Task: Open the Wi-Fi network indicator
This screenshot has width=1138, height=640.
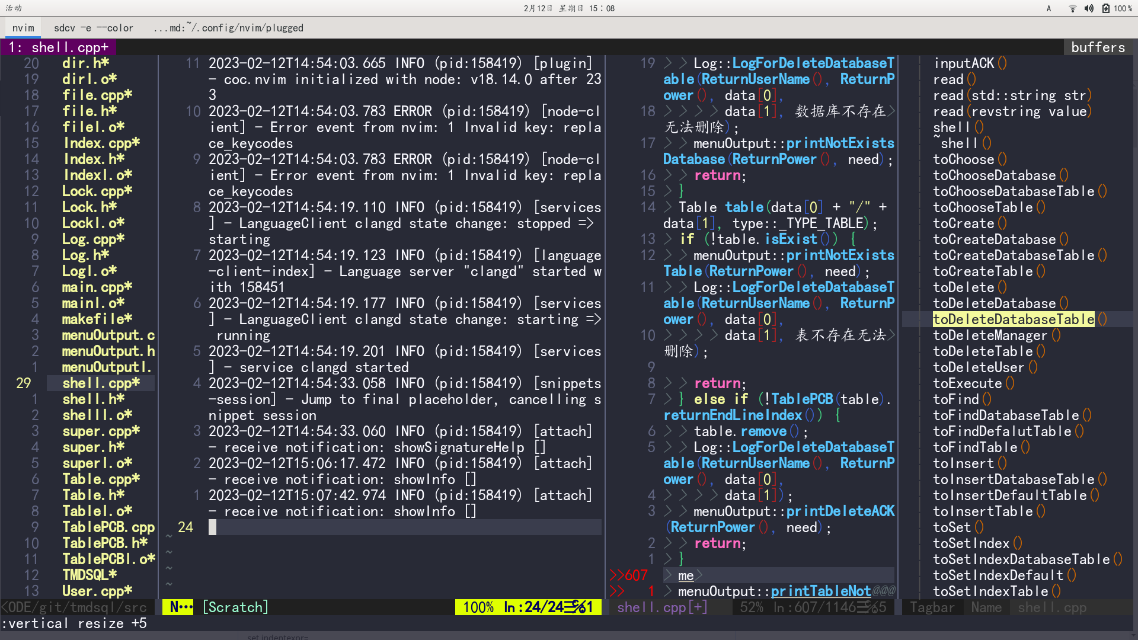Action: [1072, 8]
